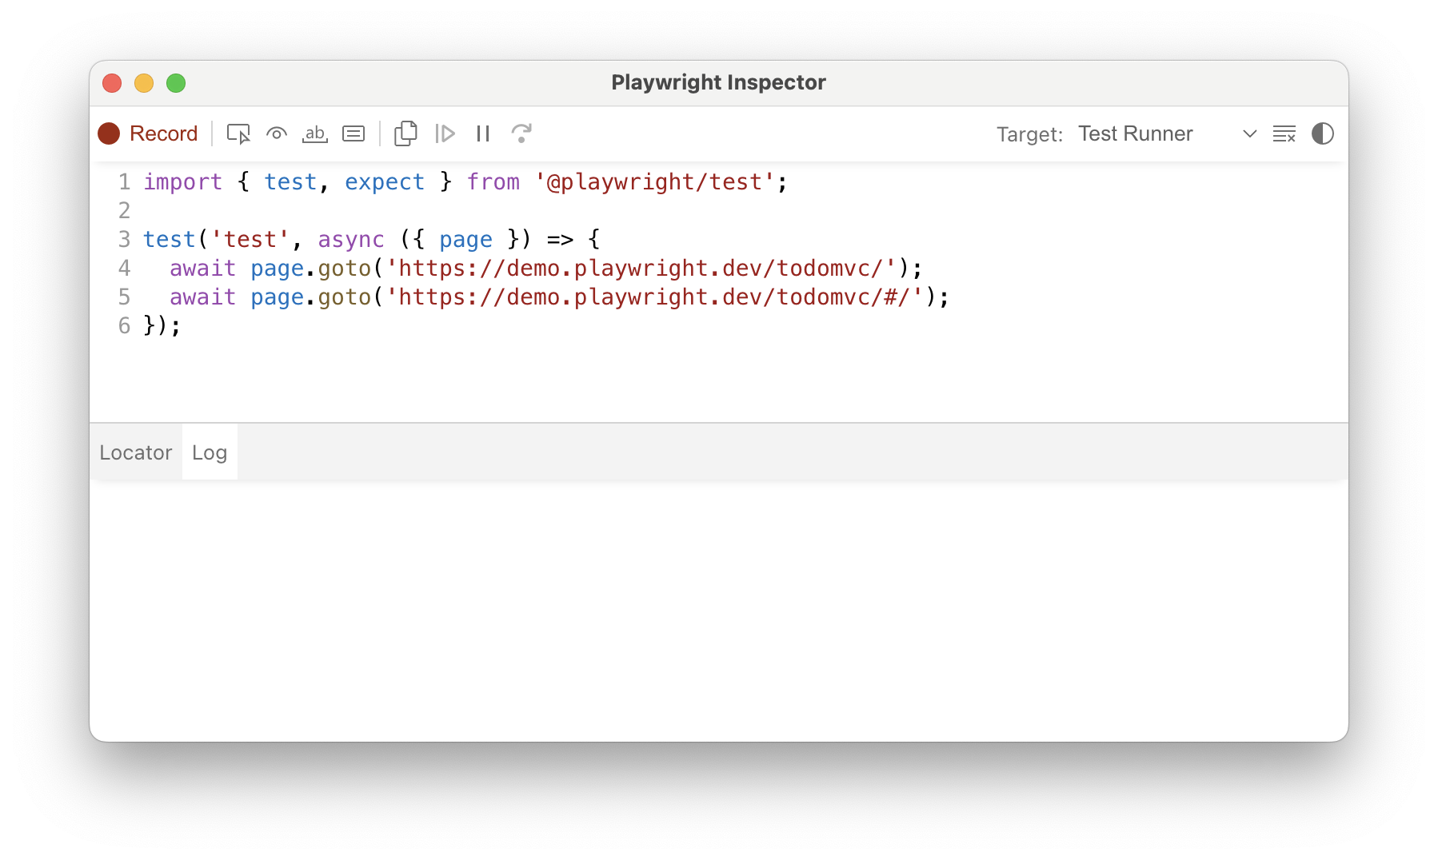
Task: Select the Assert Value tool
Action: 354,133
